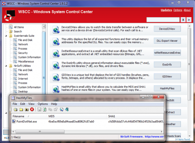This screenshot has width=195, height=143.
Task: Click the '1 file(s)' status bar text
Action: pyautogui.click(x=16, y=137)
